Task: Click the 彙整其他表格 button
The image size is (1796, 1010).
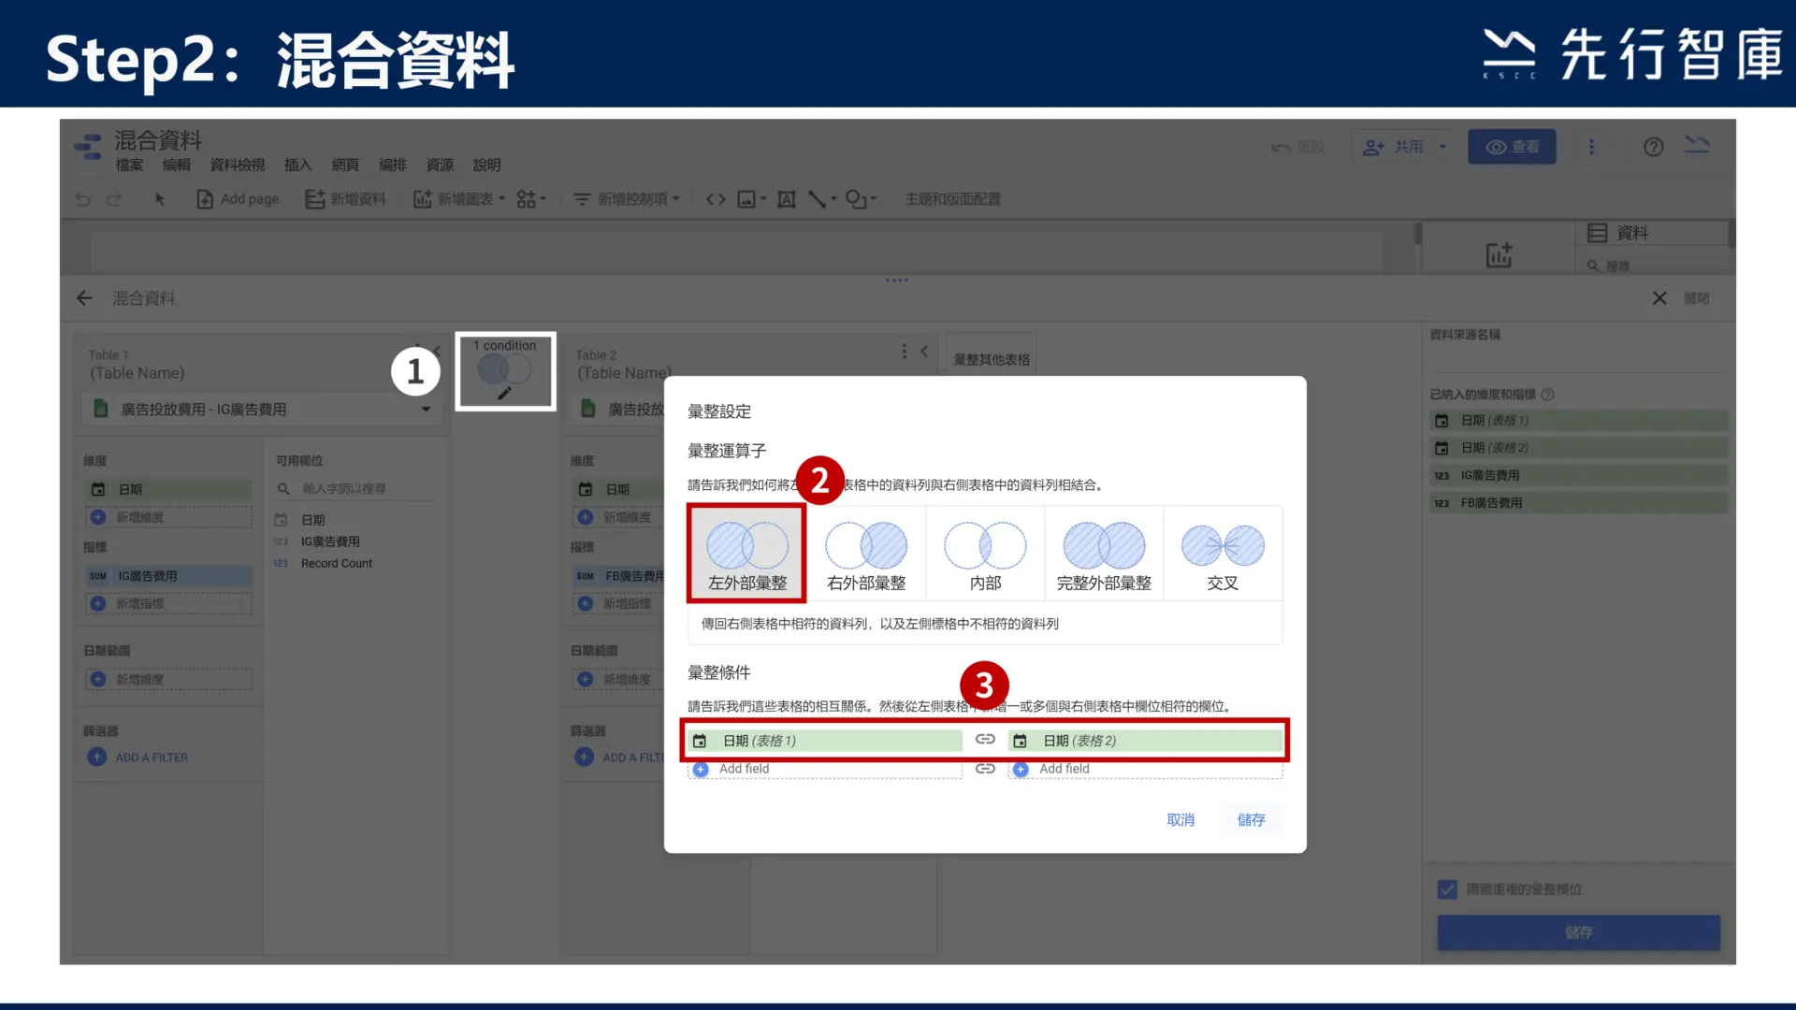Action: click(x=992, y=359)
